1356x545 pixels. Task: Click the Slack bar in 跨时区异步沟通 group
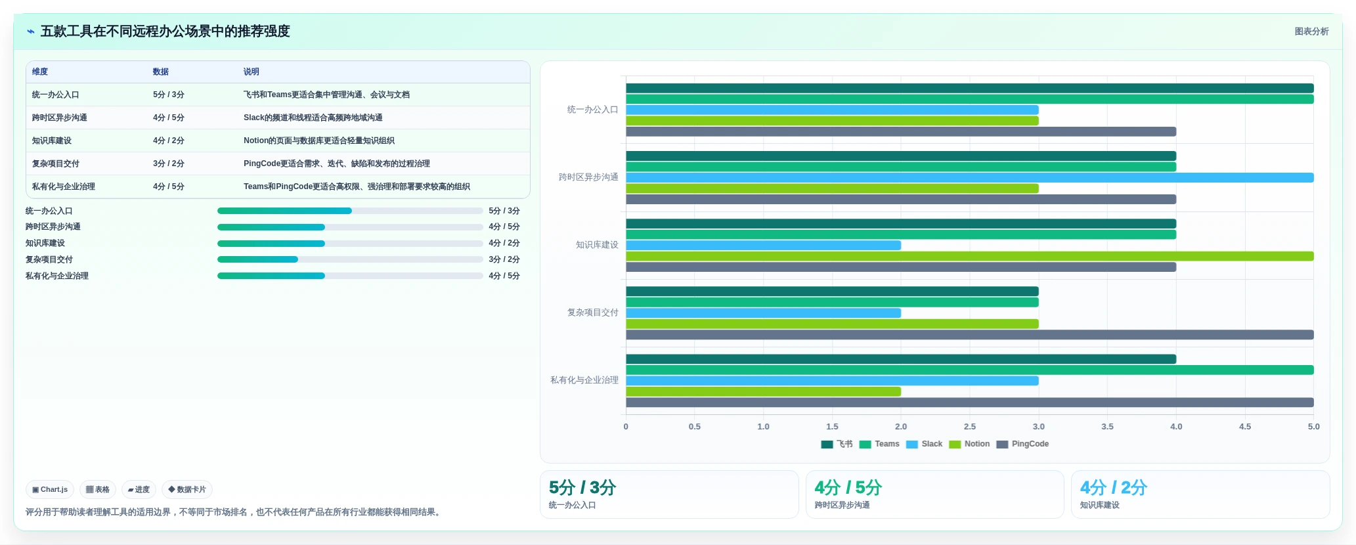[x=970, y=178]
